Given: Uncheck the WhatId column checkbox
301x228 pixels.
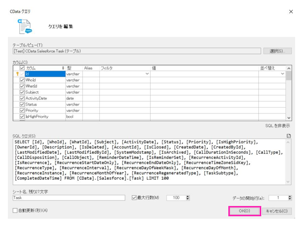Looking at the screenshot, I should (22, 86).
